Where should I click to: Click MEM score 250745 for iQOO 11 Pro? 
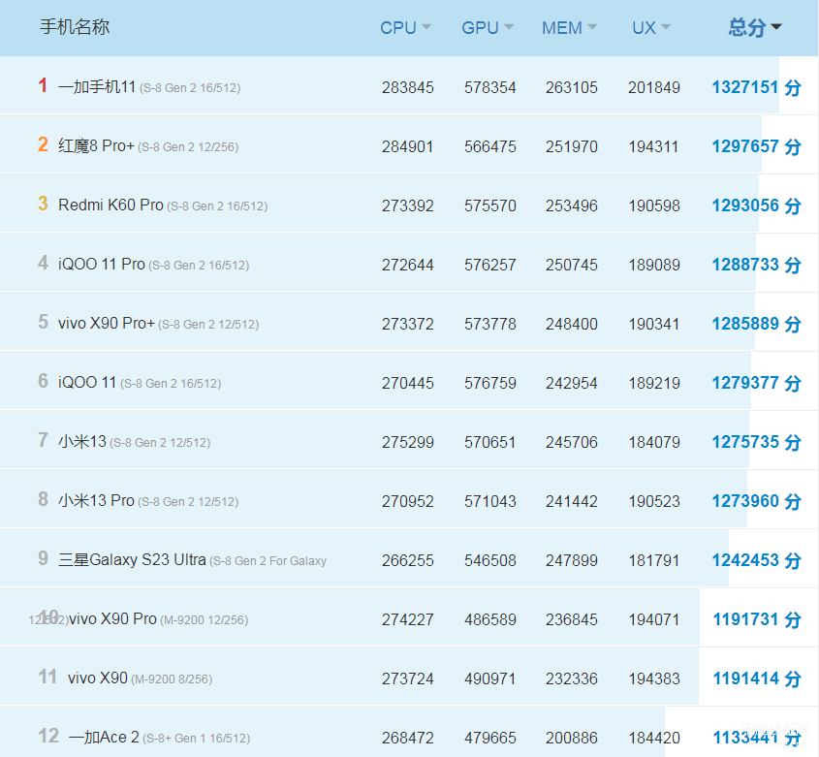[572, 265]
